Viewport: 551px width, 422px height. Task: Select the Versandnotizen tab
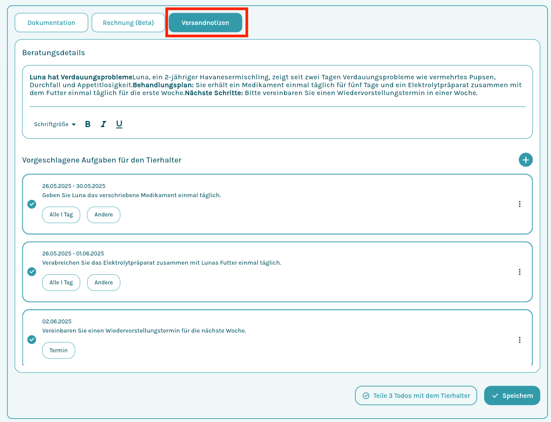205,23
